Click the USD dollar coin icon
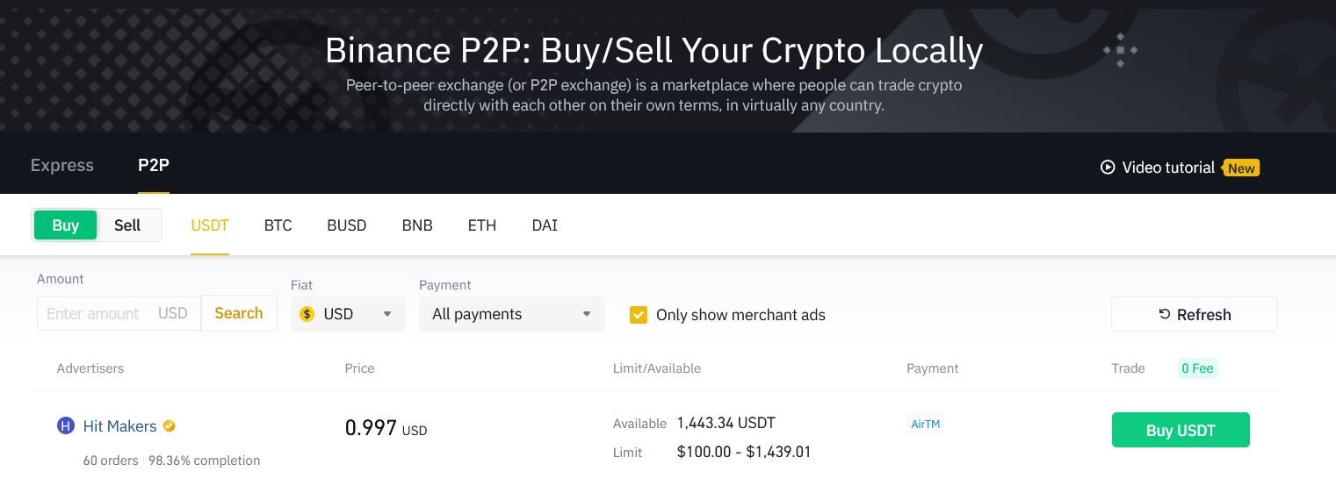The height and width of the screenshot is (493, 1336). click(307, 314)
